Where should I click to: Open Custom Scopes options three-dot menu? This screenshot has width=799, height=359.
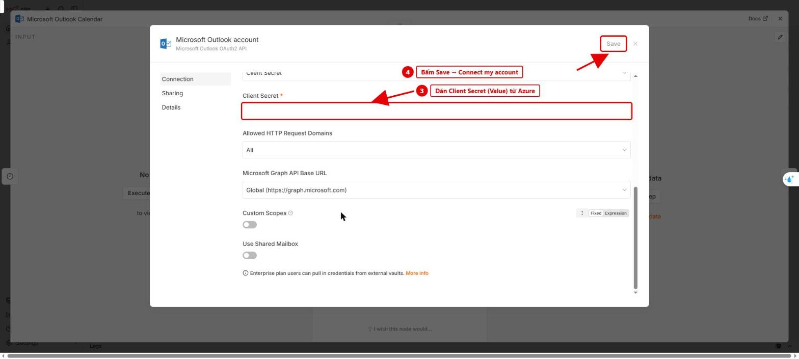coord(582,213)
